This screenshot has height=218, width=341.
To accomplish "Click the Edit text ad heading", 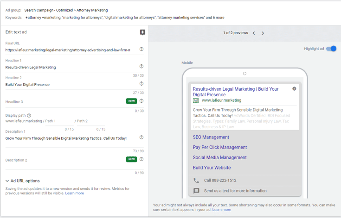I will click(x=16, y=32).
